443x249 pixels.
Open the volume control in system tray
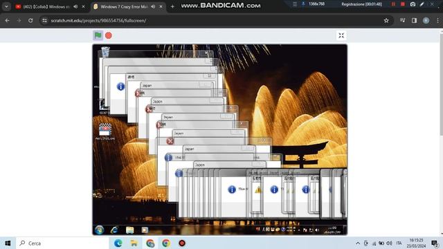389,243
